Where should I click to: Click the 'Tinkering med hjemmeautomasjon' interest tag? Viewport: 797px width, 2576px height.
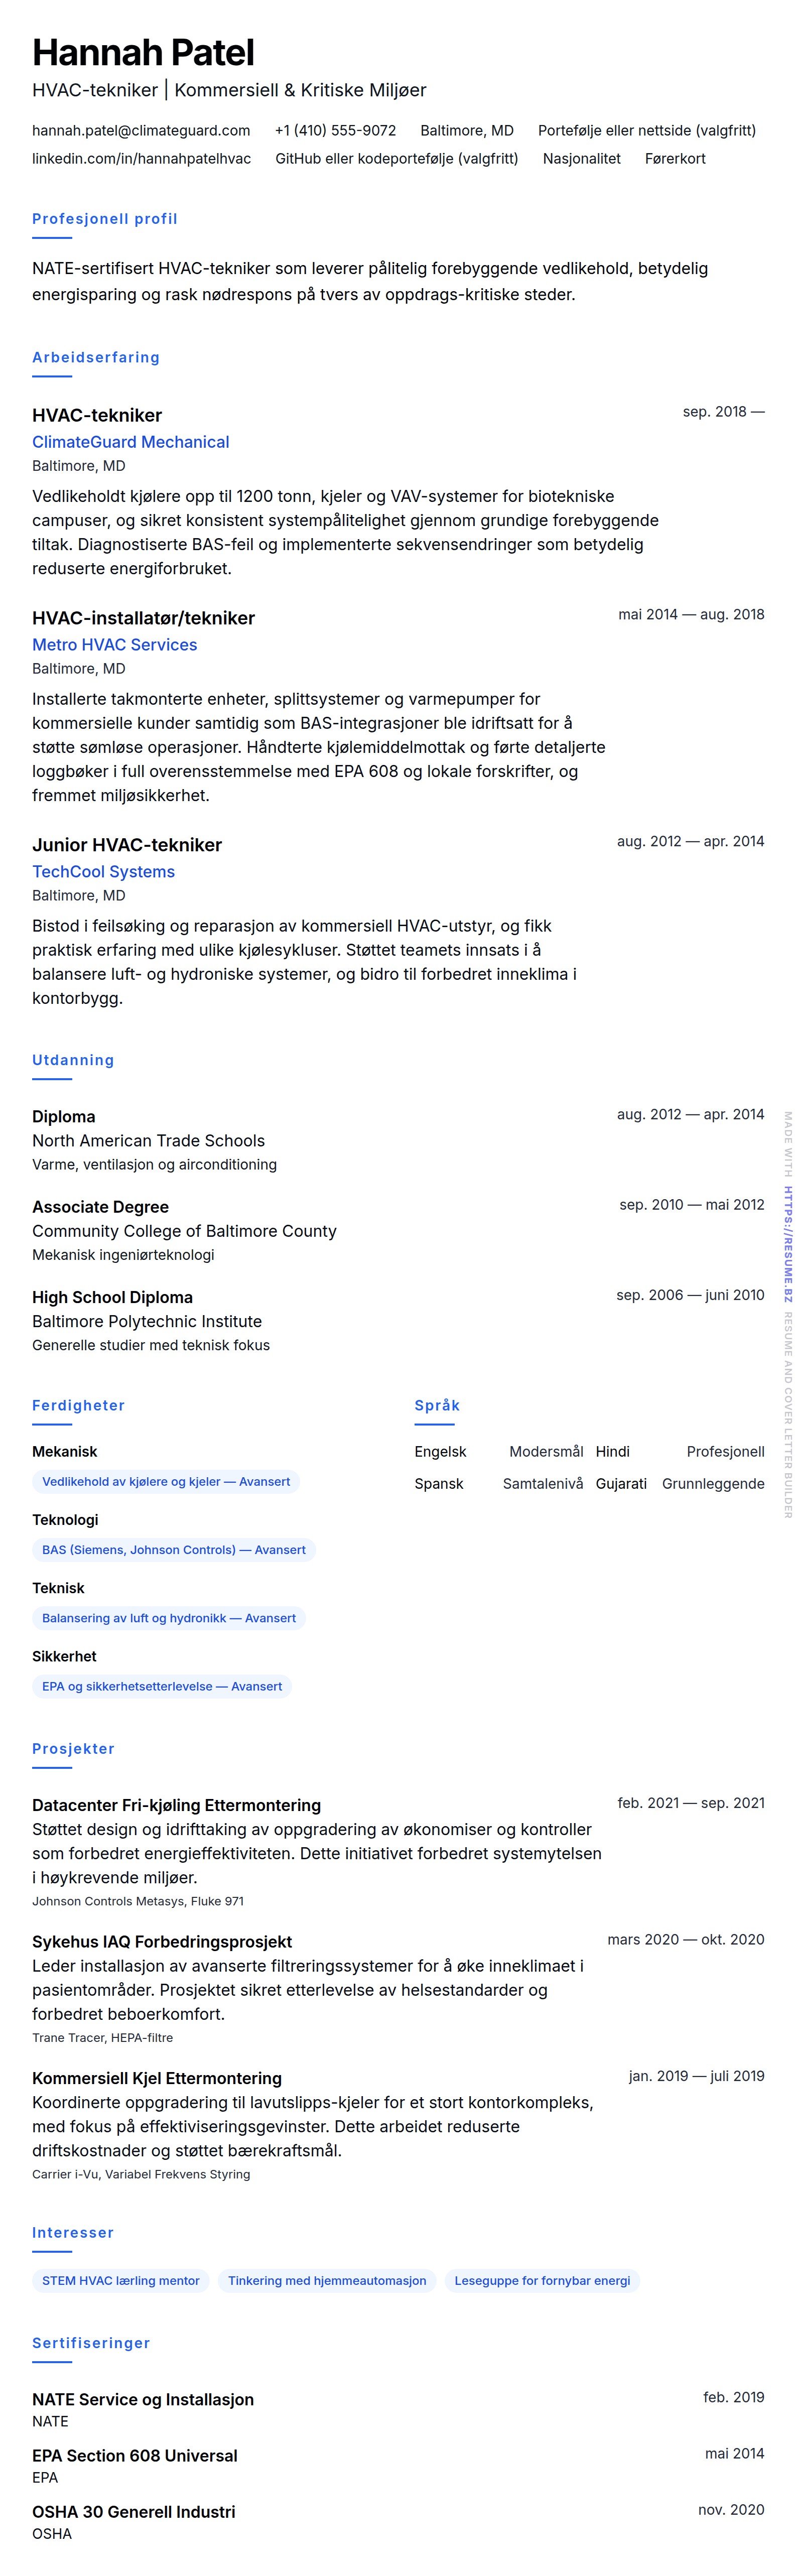(327, 2281)
